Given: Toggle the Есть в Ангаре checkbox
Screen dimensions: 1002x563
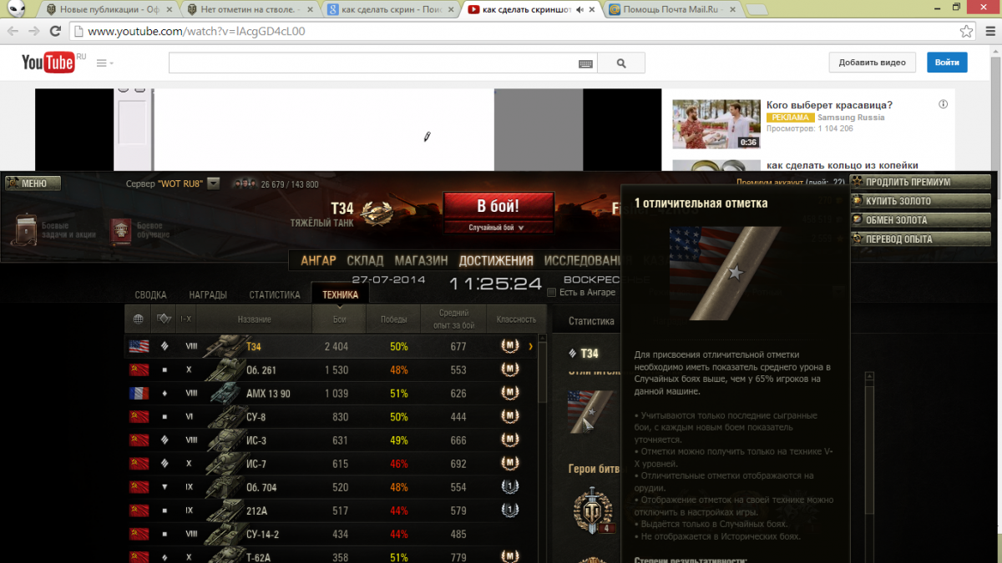Looking at the screenshot, I should pyautogui.click(x=551, y=292).
